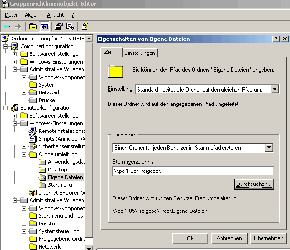Click the Skripts (Anmelden/Abmelden) icon

[33, 138]
